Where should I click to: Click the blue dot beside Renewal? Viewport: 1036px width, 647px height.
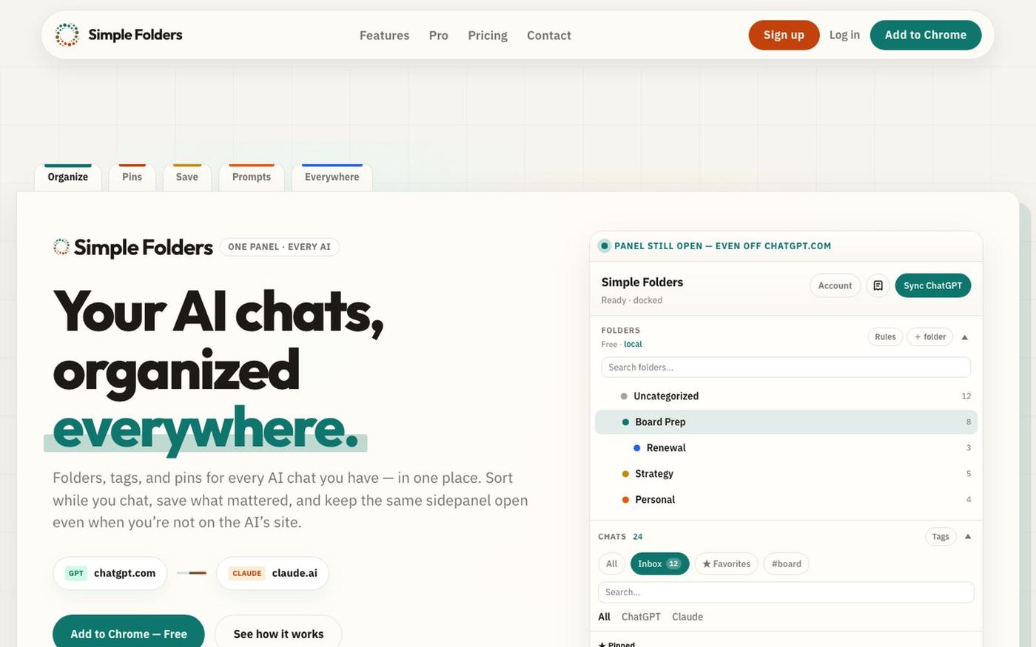point(636,448)
